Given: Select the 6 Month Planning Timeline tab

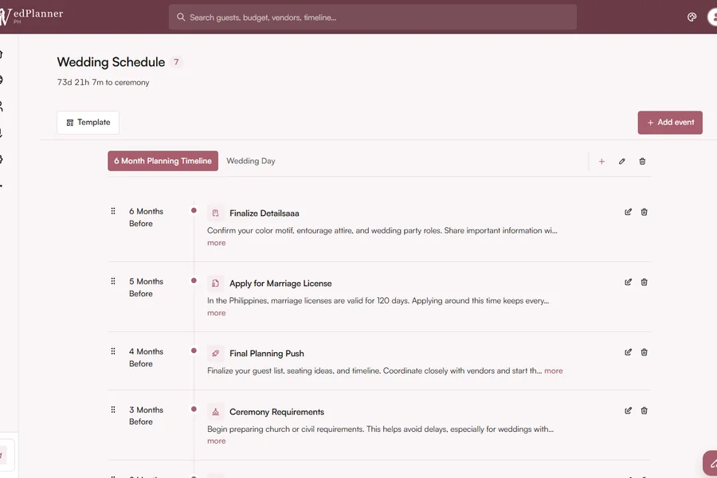Looking at the screenshot, I should coord(163,161).
